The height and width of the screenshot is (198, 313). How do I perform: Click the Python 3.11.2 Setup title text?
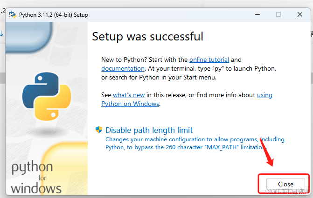[53, 15]
